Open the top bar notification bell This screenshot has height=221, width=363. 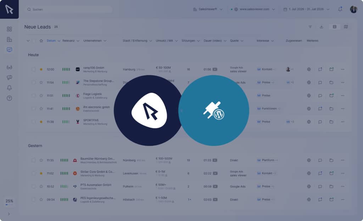(340, 9)
